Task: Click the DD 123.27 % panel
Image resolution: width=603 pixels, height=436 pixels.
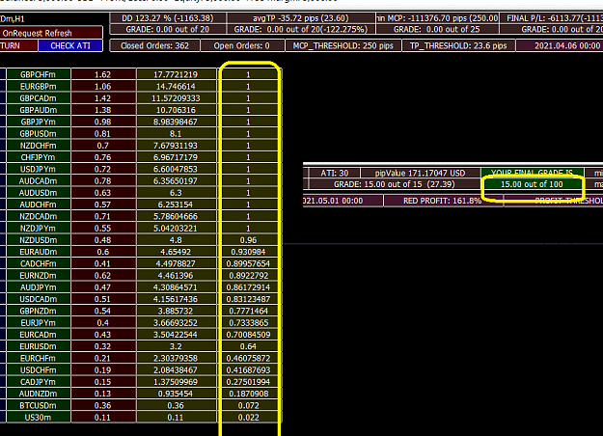Action: coord(167,18)
